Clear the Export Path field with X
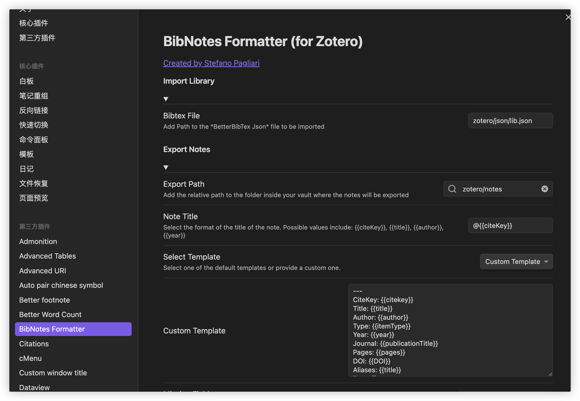580x401 pixels. coord(544,189)
